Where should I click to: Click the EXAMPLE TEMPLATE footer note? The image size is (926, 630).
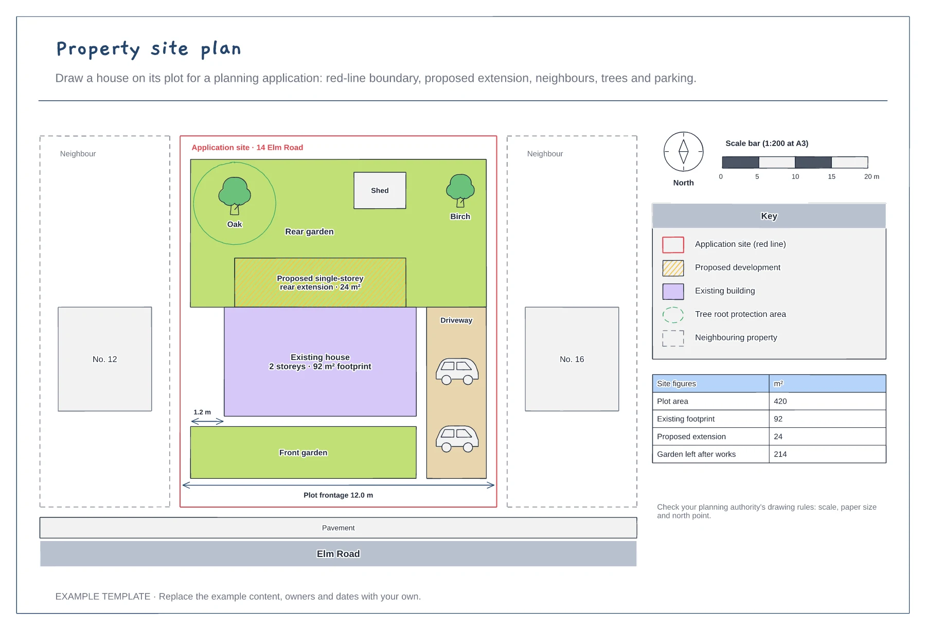point(238,597)
